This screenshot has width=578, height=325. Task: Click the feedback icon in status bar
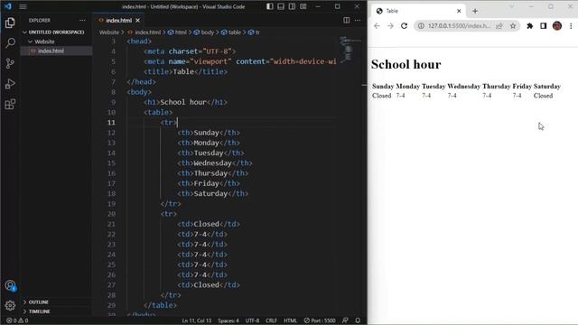[345, 320]
